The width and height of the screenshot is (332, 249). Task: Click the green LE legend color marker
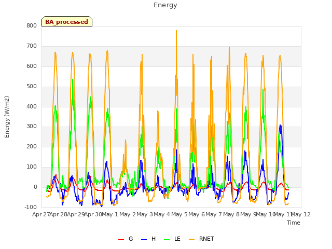point(167,240)
